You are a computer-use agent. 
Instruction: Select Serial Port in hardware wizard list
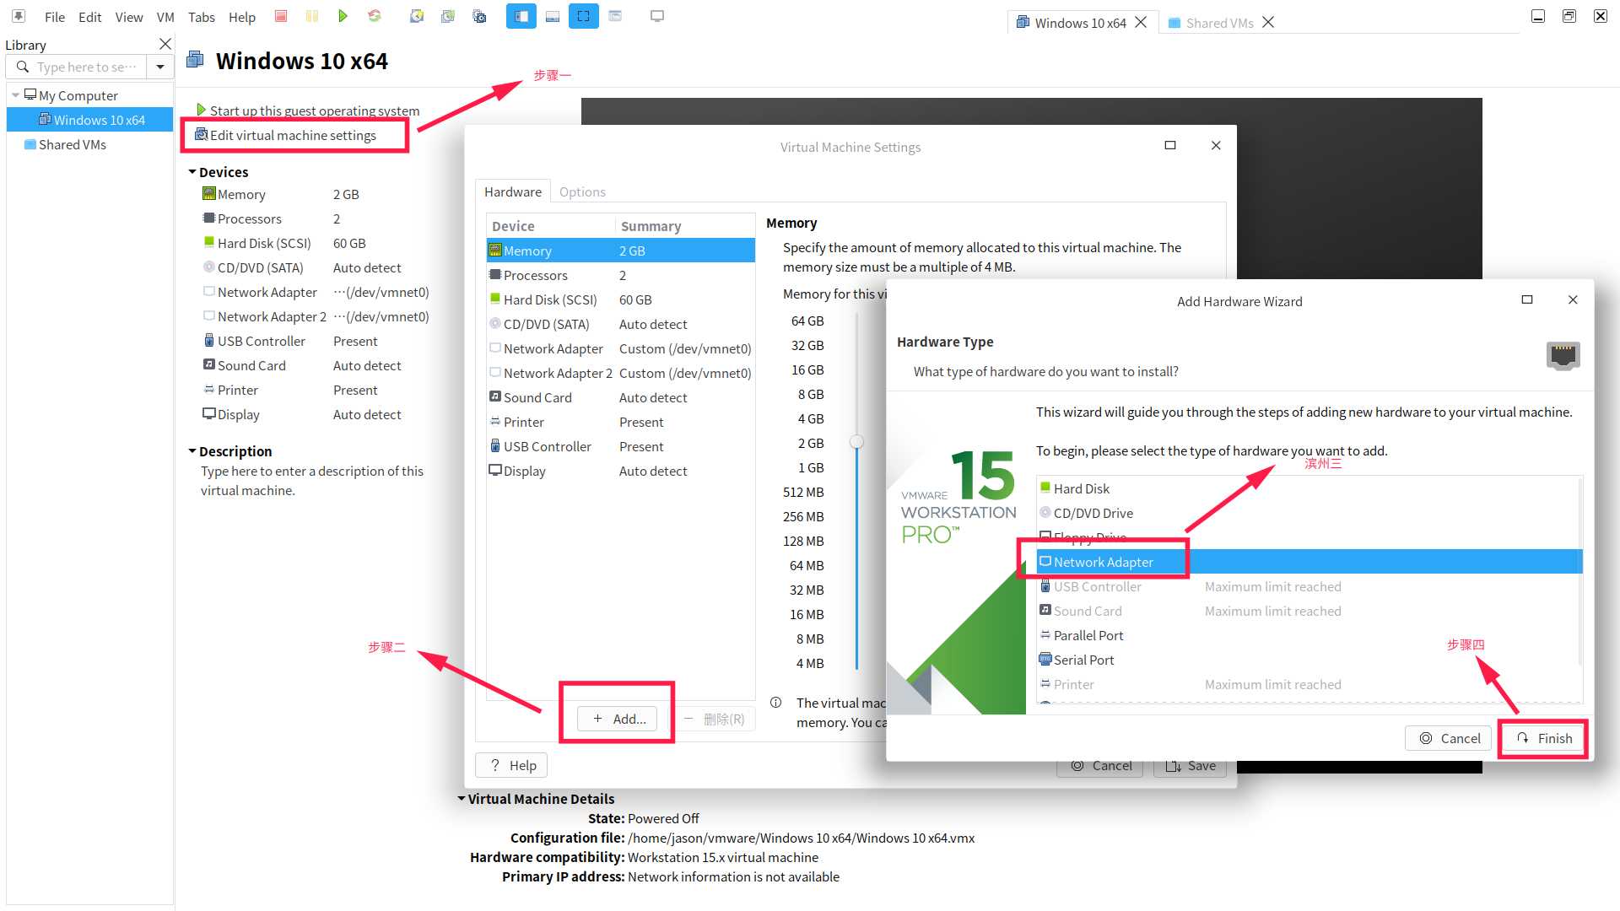pyautogui.click(x=1308, y=660)
